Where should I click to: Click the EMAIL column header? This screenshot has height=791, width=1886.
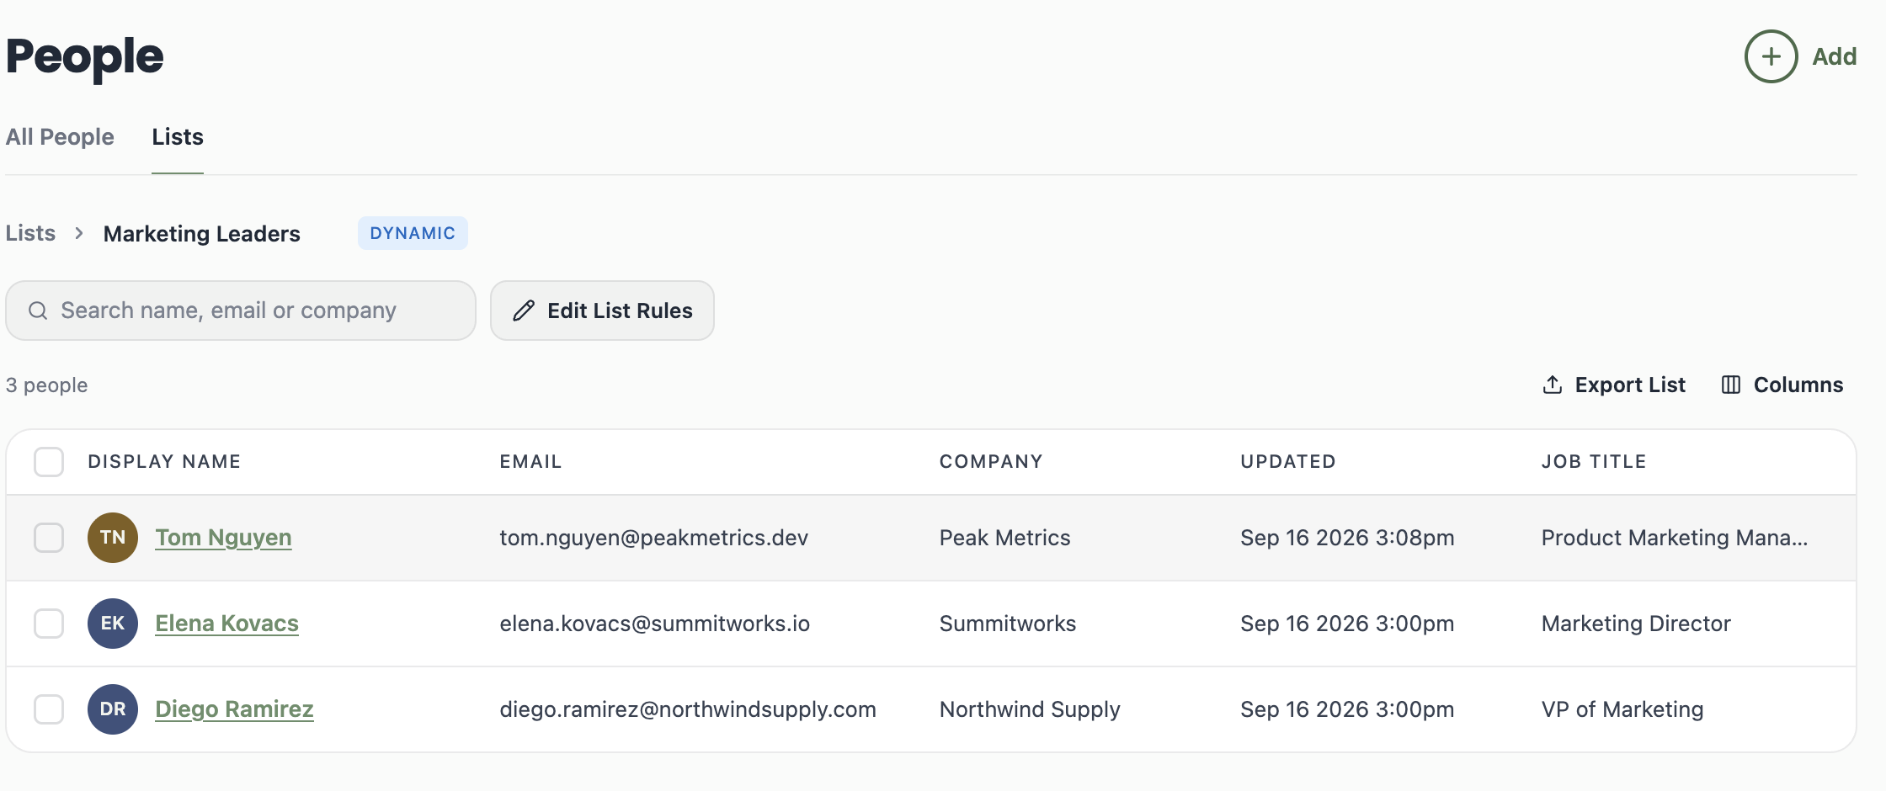(530, 461)
